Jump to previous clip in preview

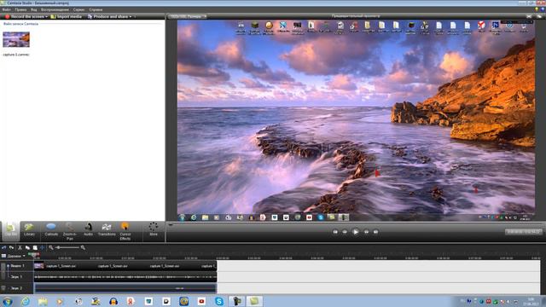tap(335, 232)
